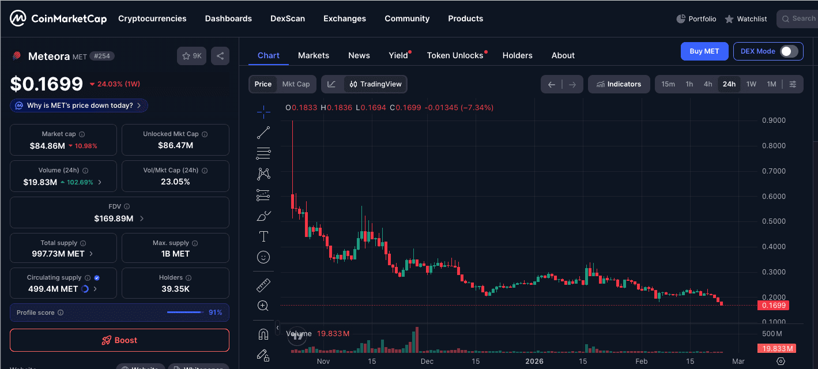Expand 'Why is MET's price down today?'

79,106
